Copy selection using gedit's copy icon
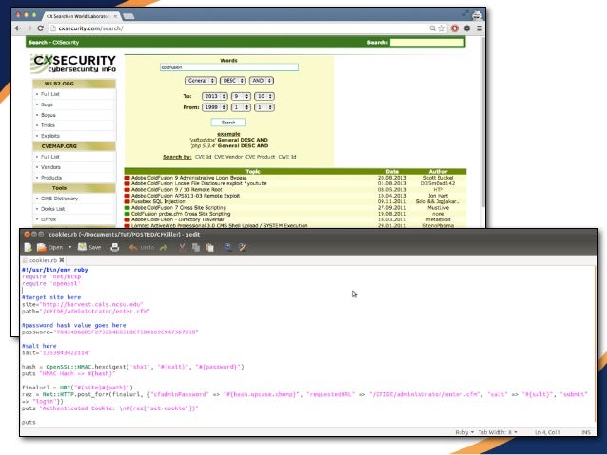607x455 pixels. pyautogui.click(x=196, y=247)
